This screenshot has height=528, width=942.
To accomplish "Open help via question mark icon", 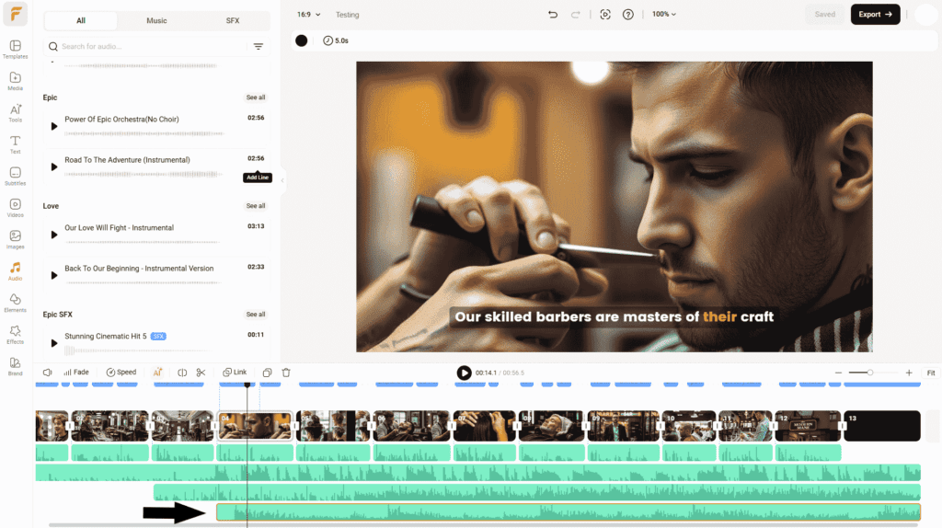I will click(x=627, y=15).
